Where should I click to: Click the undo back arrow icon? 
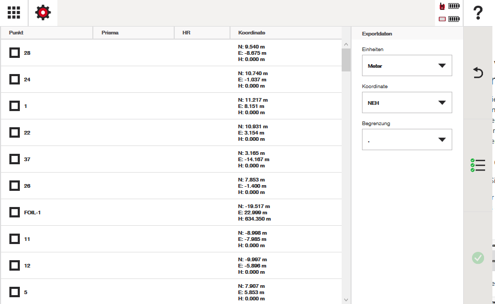click(x=478, y=72)
